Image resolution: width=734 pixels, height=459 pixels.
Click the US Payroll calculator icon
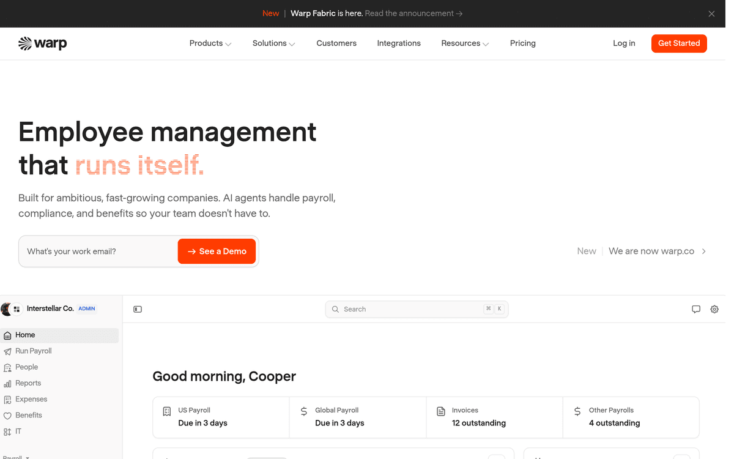click(167, 412)
